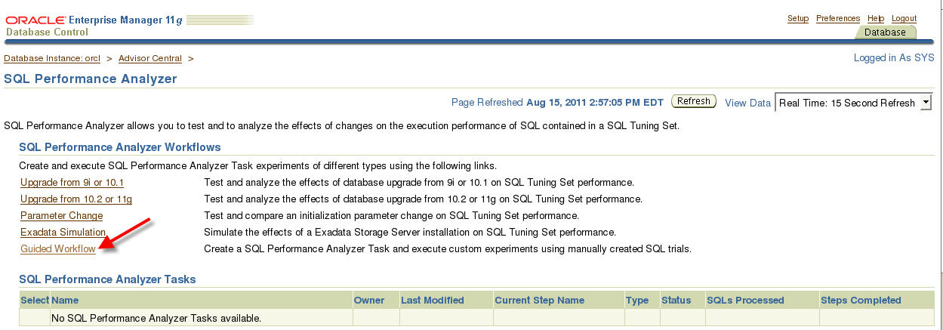
Task: Open the Preferences link
Action: coord(838,19)
